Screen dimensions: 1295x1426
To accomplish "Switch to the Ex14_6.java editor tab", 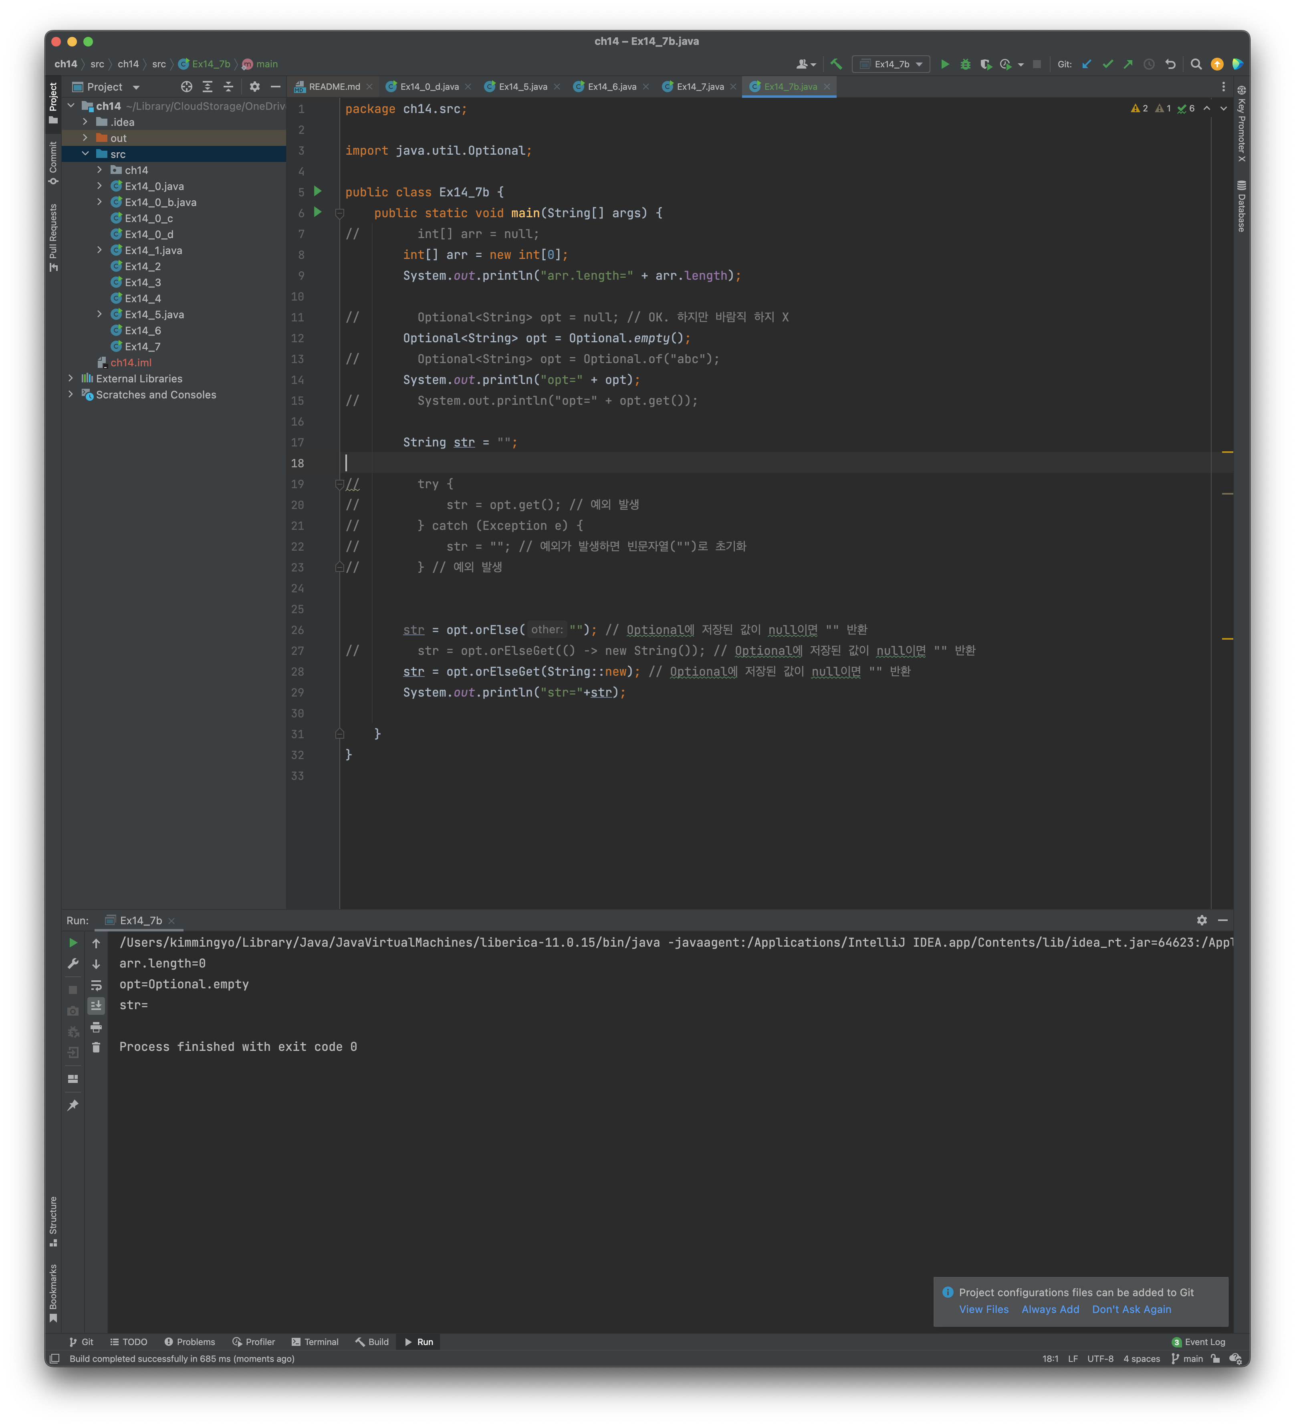I will [x=611, y=87].
